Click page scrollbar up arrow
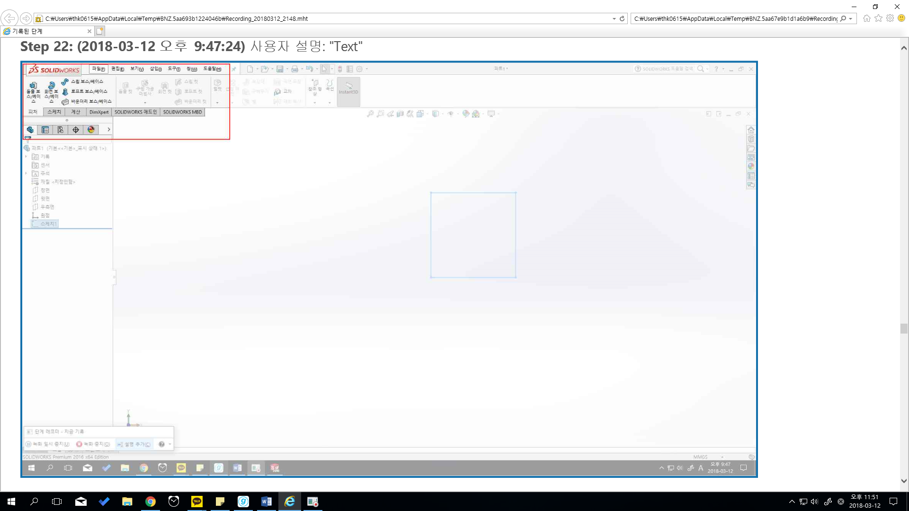909x511 pixels. click(x=904, y=48)
